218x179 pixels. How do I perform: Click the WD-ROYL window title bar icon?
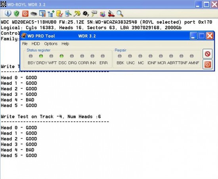click(x=3, y=4)
